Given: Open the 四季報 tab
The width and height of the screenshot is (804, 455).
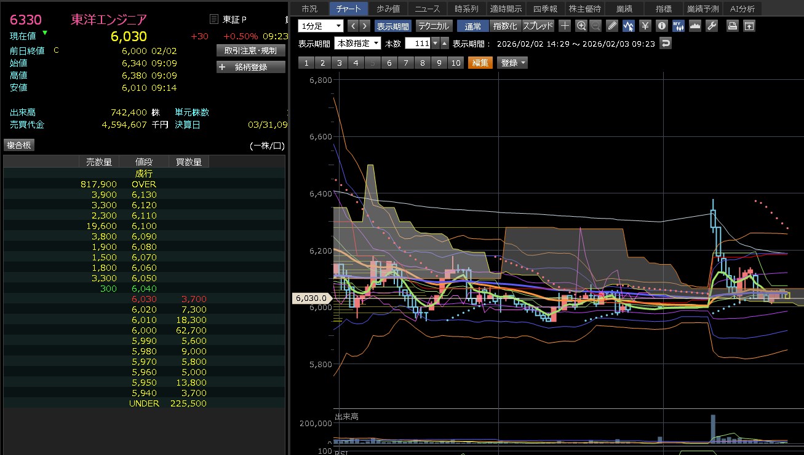Looking at the screenshot, I should tap(545, 9).
